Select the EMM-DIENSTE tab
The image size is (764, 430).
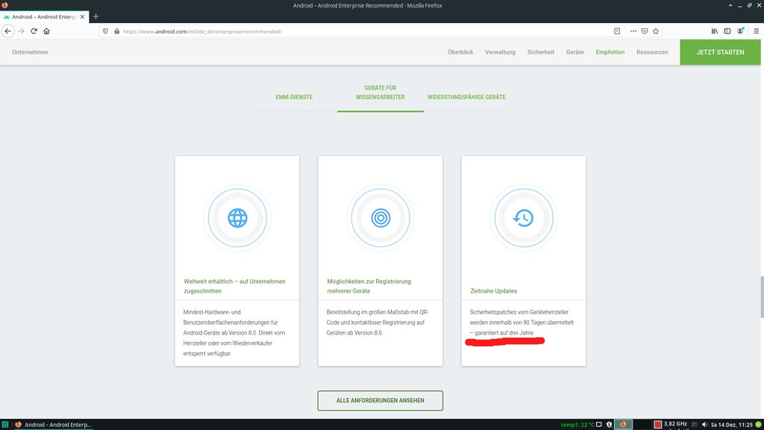294,97
